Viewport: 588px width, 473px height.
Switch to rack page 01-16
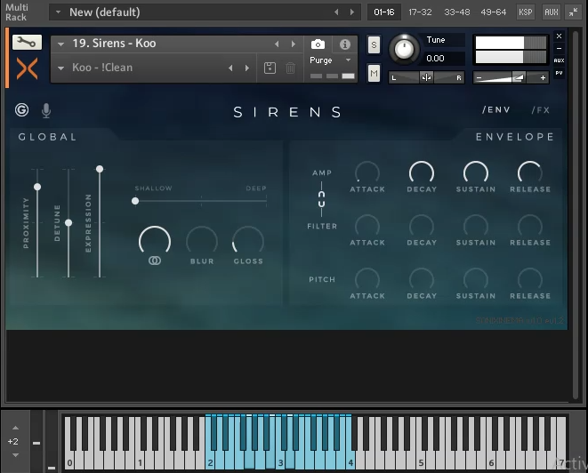383,12
